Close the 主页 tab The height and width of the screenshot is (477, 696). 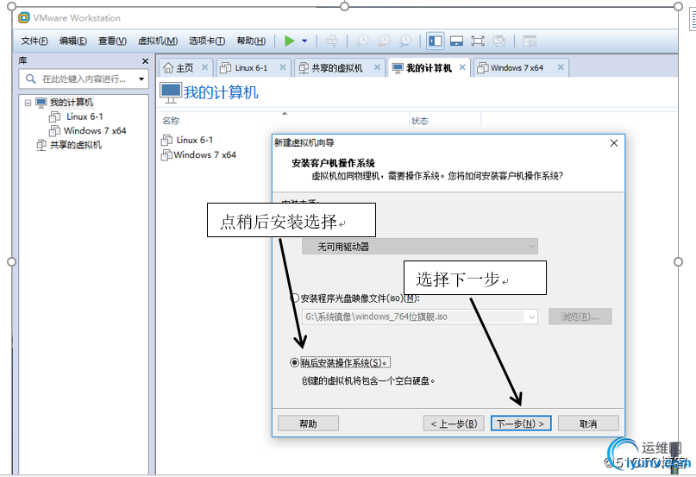click(x=204, y=67)
